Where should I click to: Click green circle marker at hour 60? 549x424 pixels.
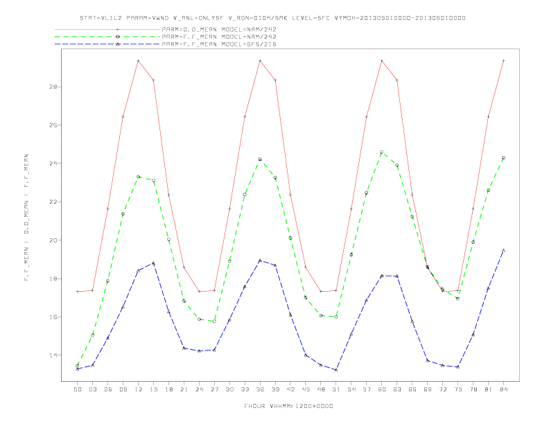click(382, 152)
